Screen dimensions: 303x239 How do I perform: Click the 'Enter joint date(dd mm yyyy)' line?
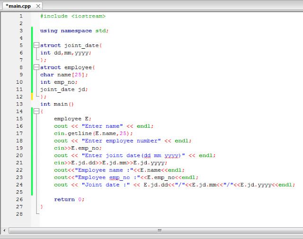click(x=134, y=155)
